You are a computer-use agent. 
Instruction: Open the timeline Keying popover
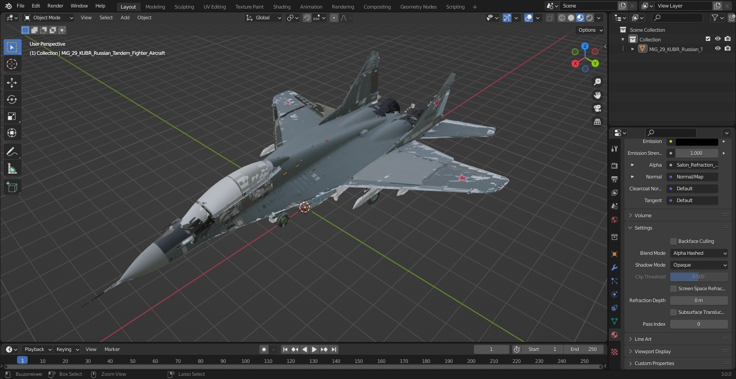click(x=67, y=349)
